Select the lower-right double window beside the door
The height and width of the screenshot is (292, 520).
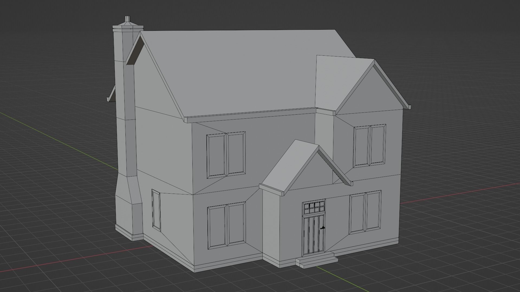[x=365, y=212]
